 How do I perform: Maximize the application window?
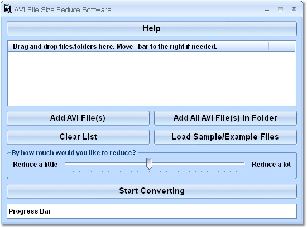pyautogui.click(x=280, y=9)
